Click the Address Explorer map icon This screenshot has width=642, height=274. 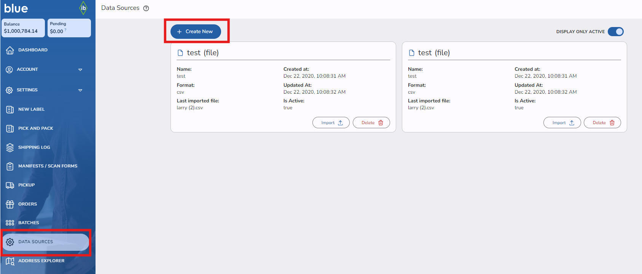10,261
